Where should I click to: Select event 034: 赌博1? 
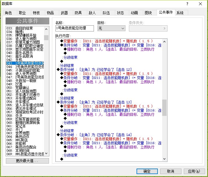[25, 32]
